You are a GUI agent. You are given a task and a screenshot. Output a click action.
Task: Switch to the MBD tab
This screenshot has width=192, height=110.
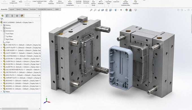57,9
